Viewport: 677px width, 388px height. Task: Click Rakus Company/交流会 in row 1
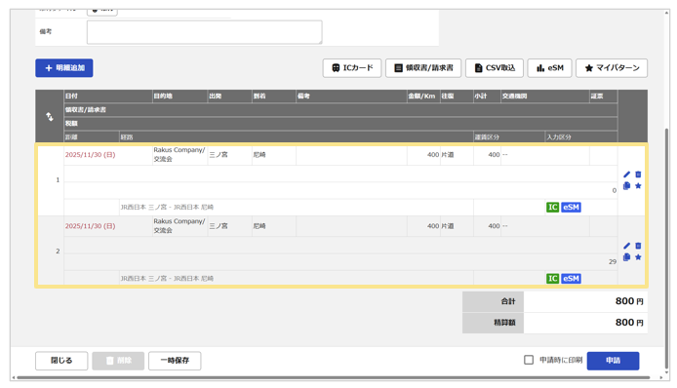[179, 154]
